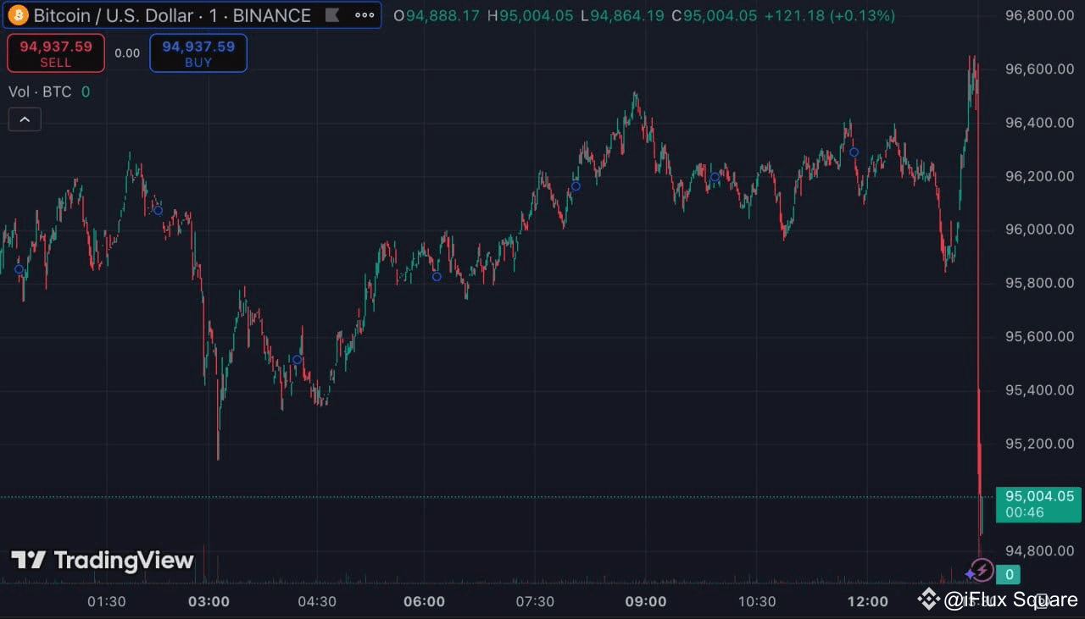The height and width of the screenshot is (619, 1085).
Task: Click the blue BUY 94,937.59 button
Action: point(198,53)
